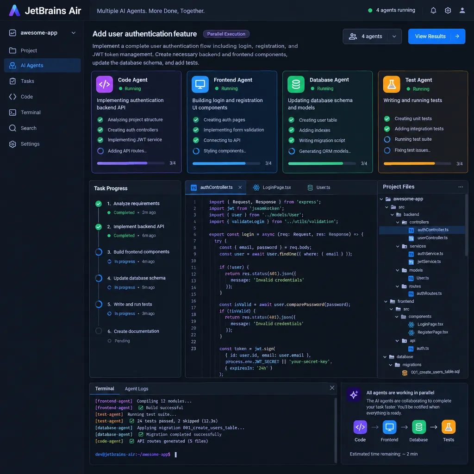Open Project Files more options menu
The width and height of the screenshot is (474, 474).
[x=461, y=187]
